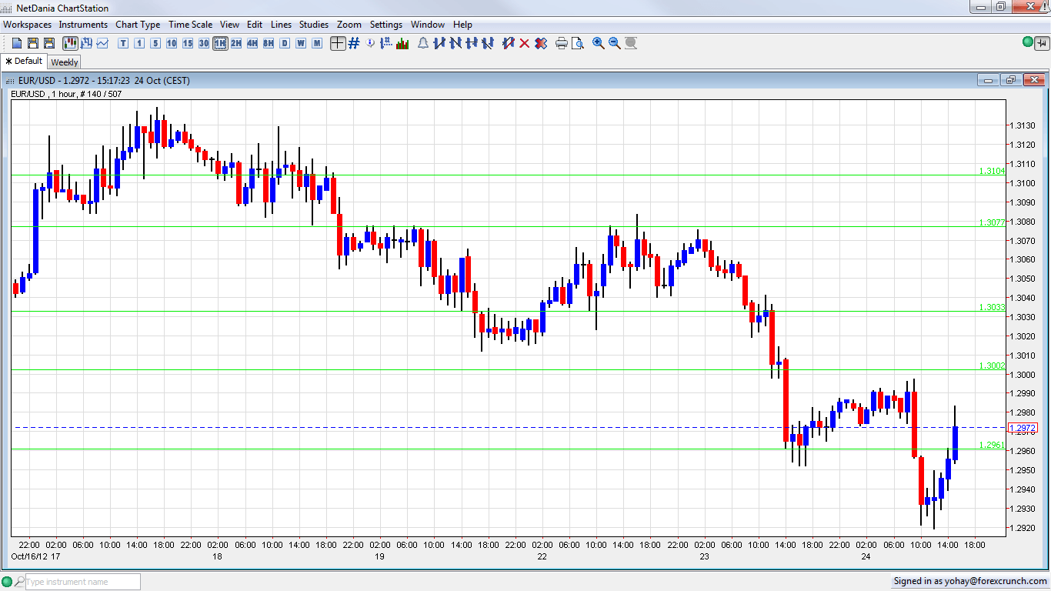Select the 1 minute time scale
Viewport: 1051px width, 591px height.
tap(139, 43)
